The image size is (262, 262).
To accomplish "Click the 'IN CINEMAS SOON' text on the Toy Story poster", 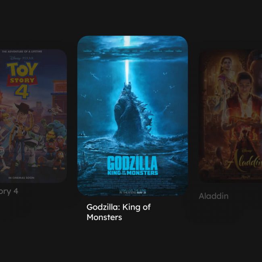I will (x=21, y=178).
